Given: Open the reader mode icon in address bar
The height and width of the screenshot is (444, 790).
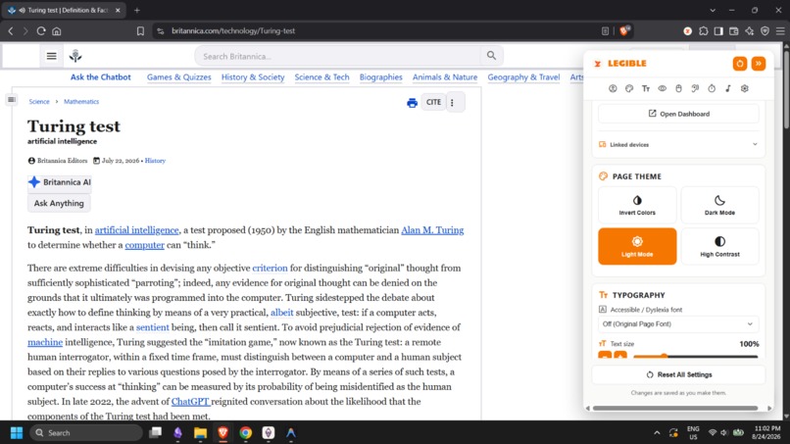Looking at the screenshot, I should coord(605,30).
